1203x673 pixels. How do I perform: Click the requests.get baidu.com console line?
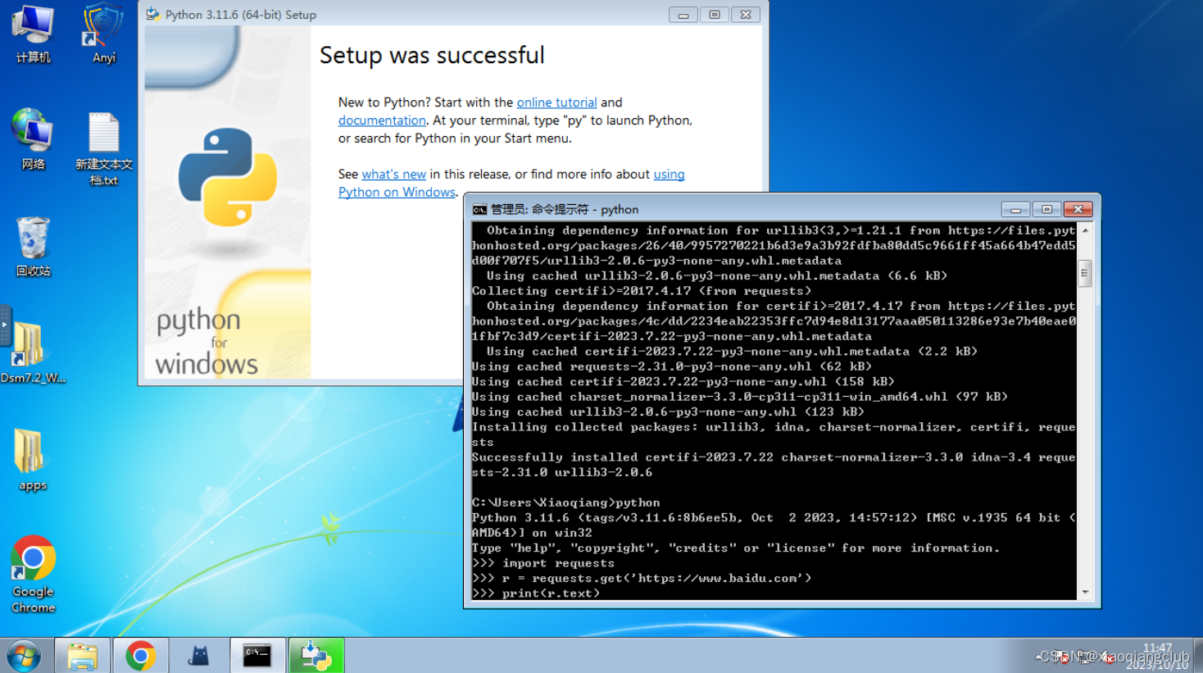click(642, 578)
